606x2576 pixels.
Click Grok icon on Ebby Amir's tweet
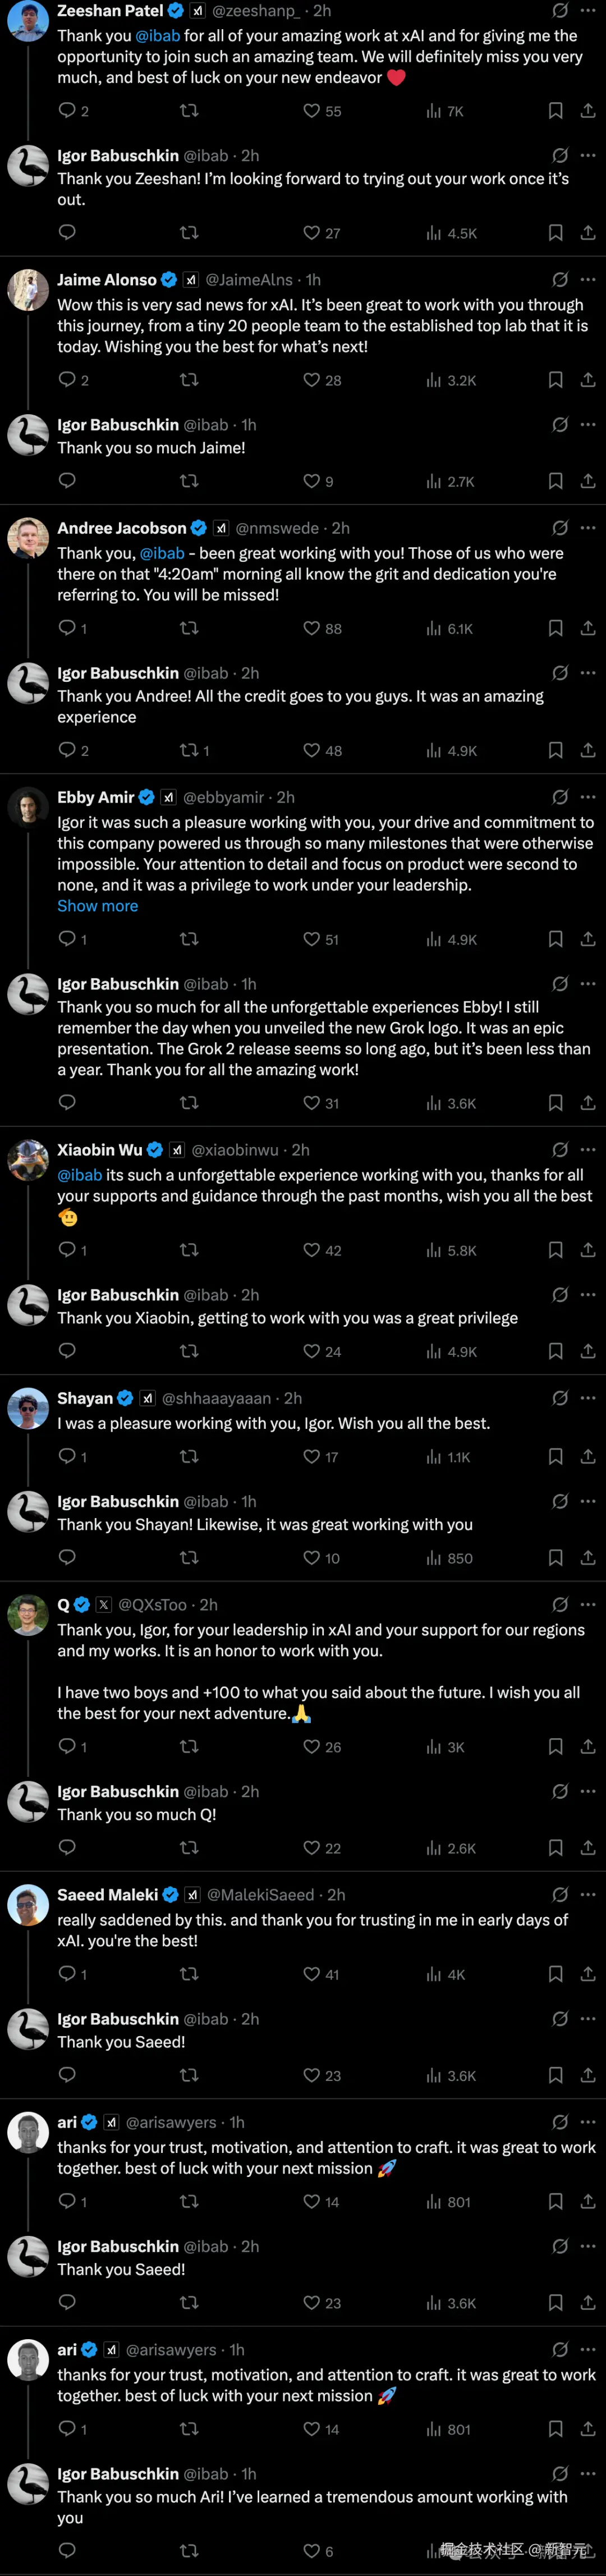[560, 797]
